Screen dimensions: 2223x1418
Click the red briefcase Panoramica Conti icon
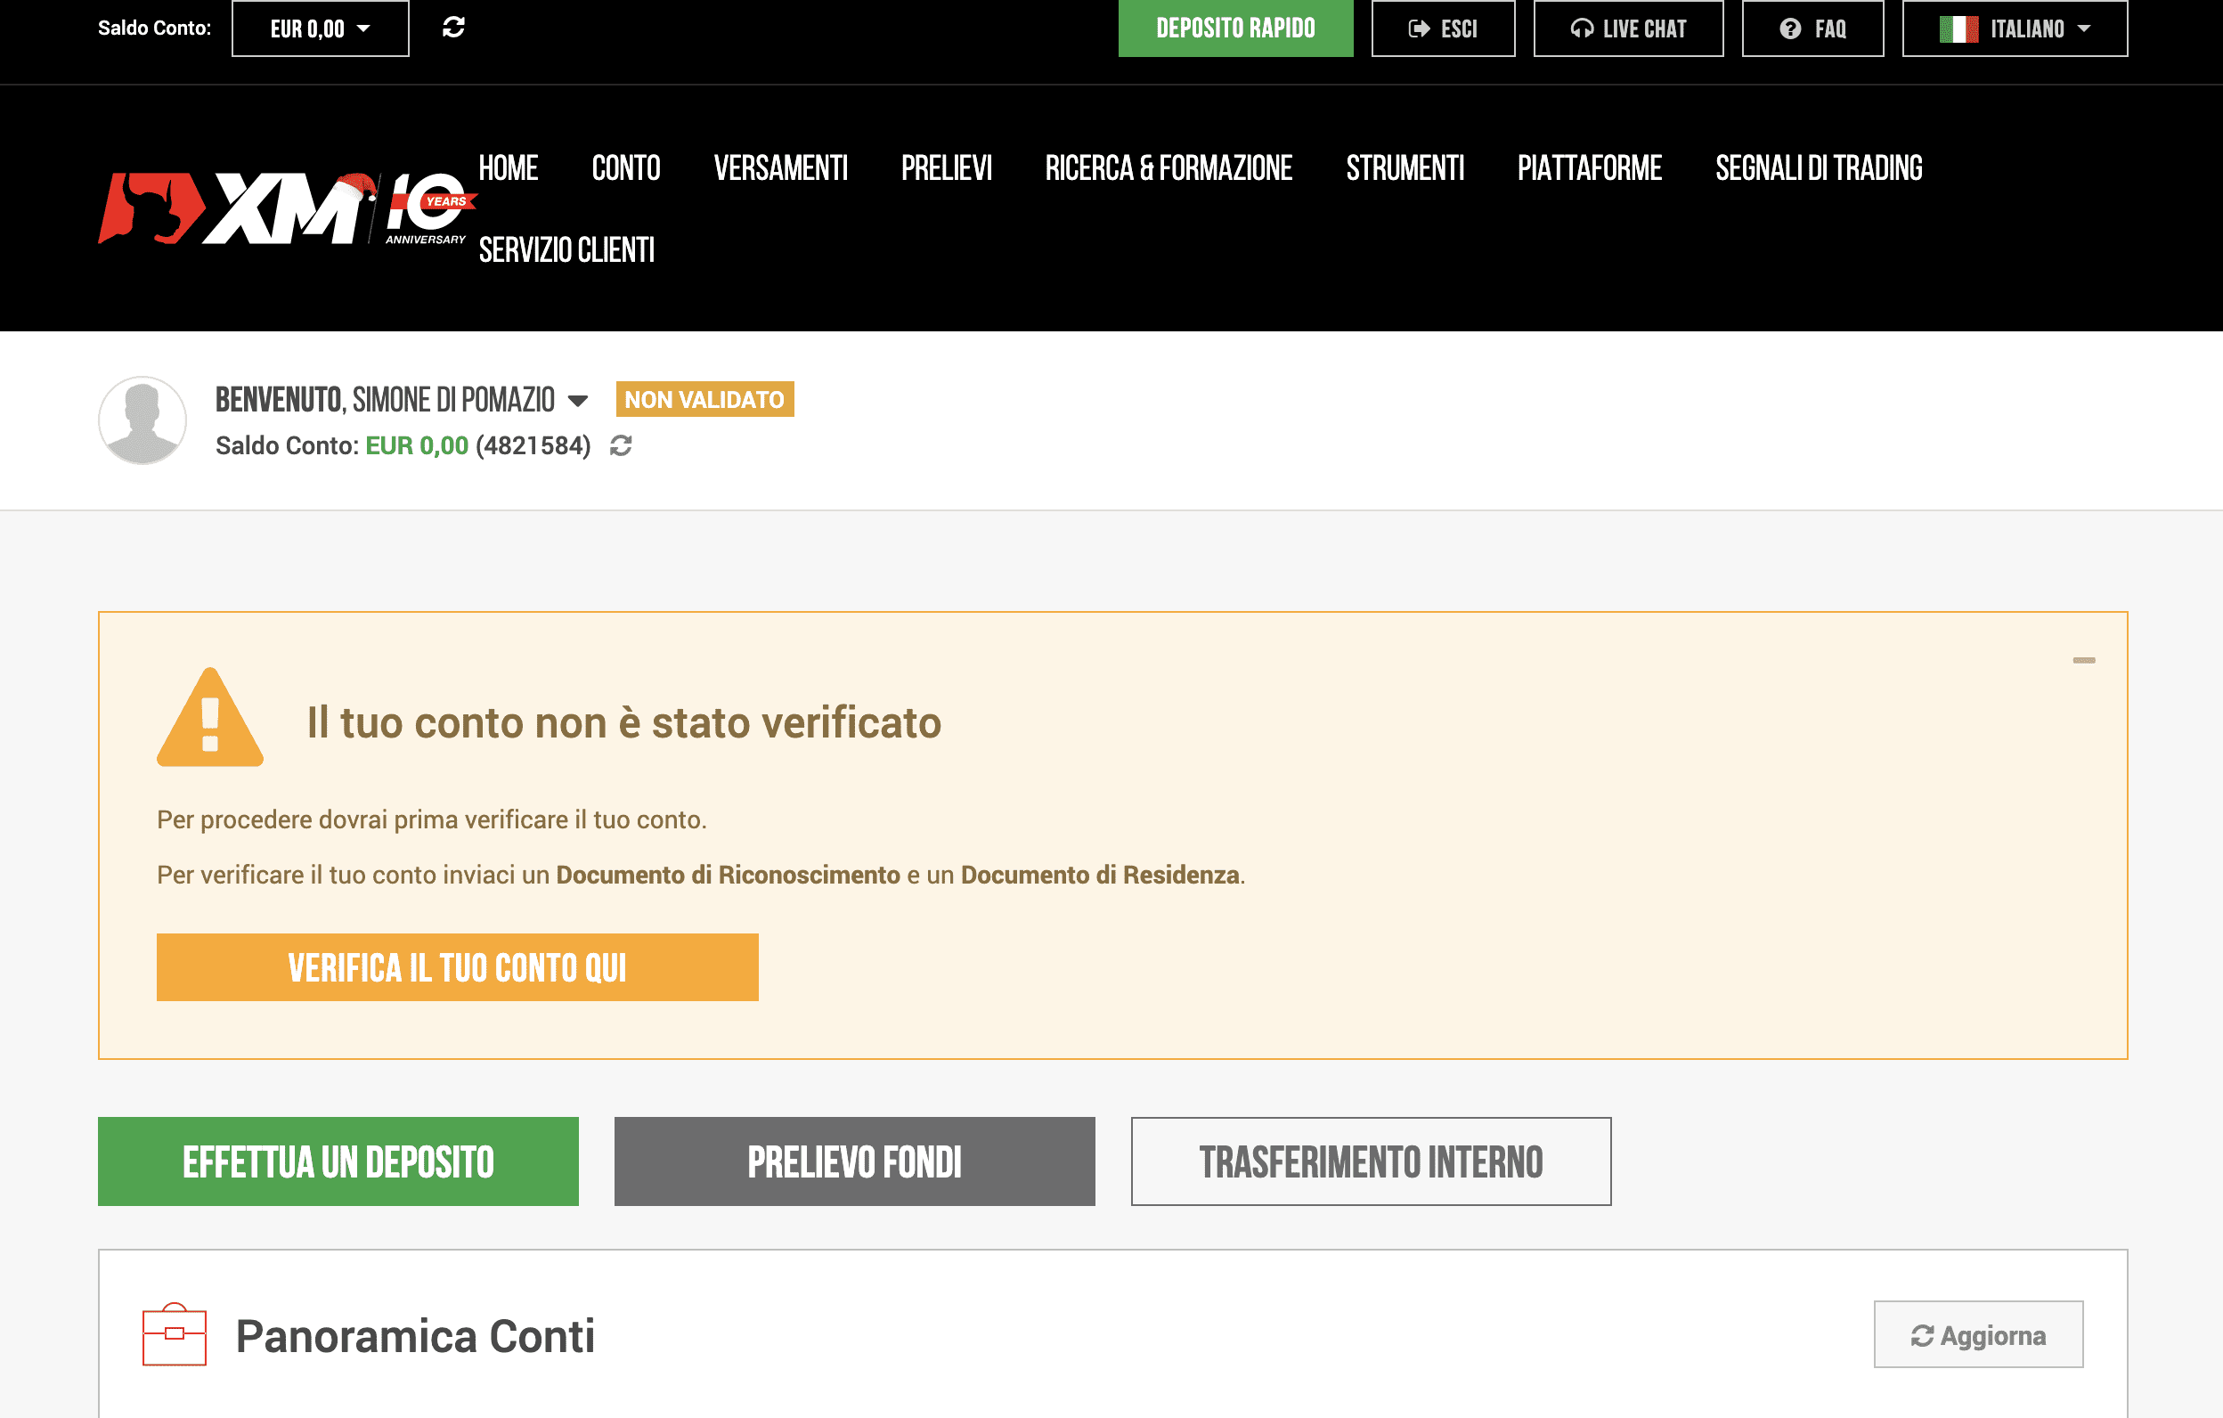point(175,1334)
